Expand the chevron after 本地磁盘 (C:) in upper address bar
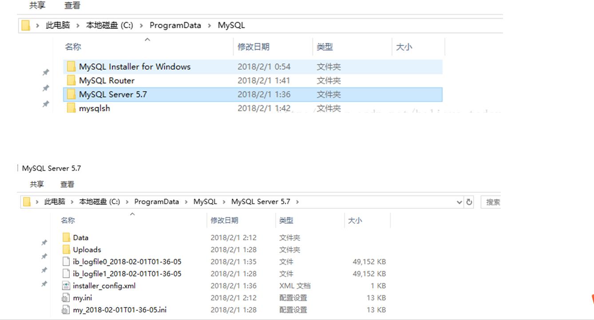594x320 pixels. point(141,25)
